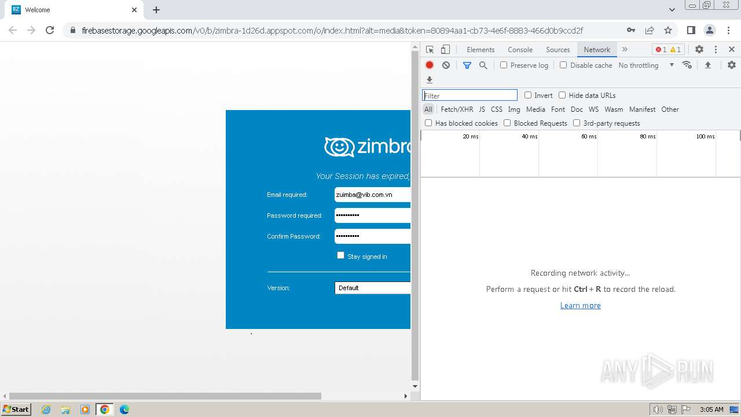The image size is (741, 417).
Task: Check Blocked Requests checkbox
Action: click(x=507, y=123)
